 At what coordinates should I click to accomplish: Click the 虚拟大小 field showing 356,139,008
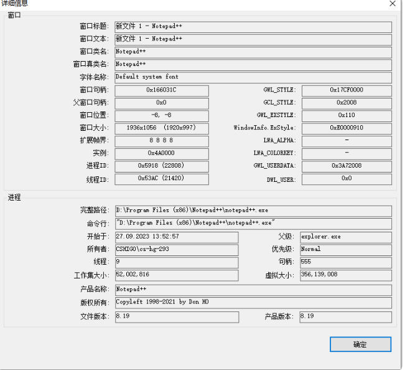pos(345,275)
